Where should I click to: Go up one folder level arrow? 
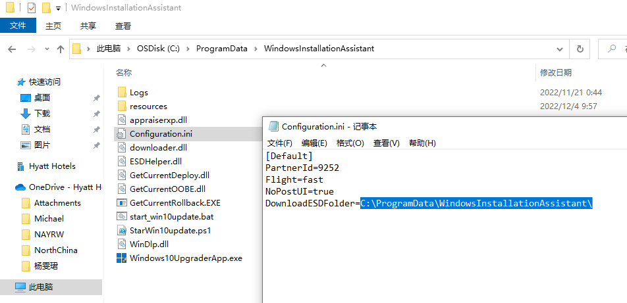[x=61, y=49]
